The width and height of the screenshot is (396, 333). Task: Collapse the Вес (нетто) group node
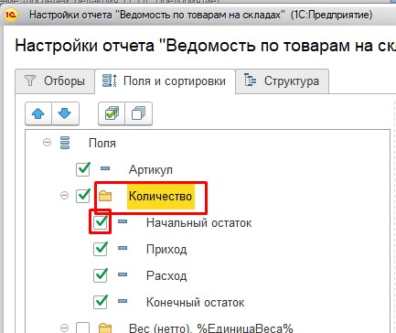point(64,328)
